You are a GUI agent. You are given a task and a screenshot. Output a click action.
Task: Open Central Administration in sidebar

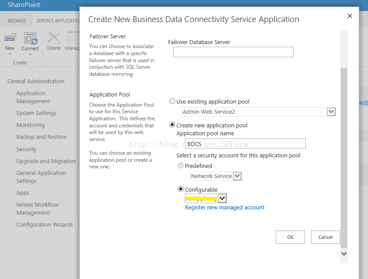click(36, 82)
